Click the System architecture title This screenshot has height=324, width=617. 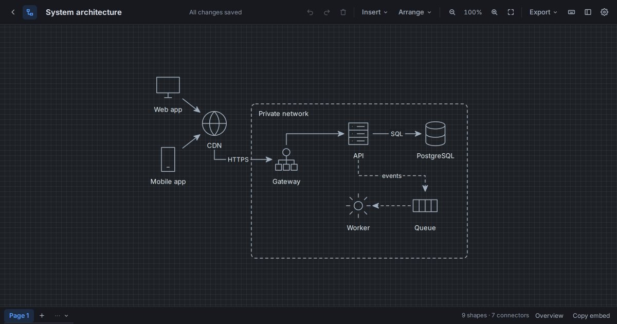tap(84, 12)
